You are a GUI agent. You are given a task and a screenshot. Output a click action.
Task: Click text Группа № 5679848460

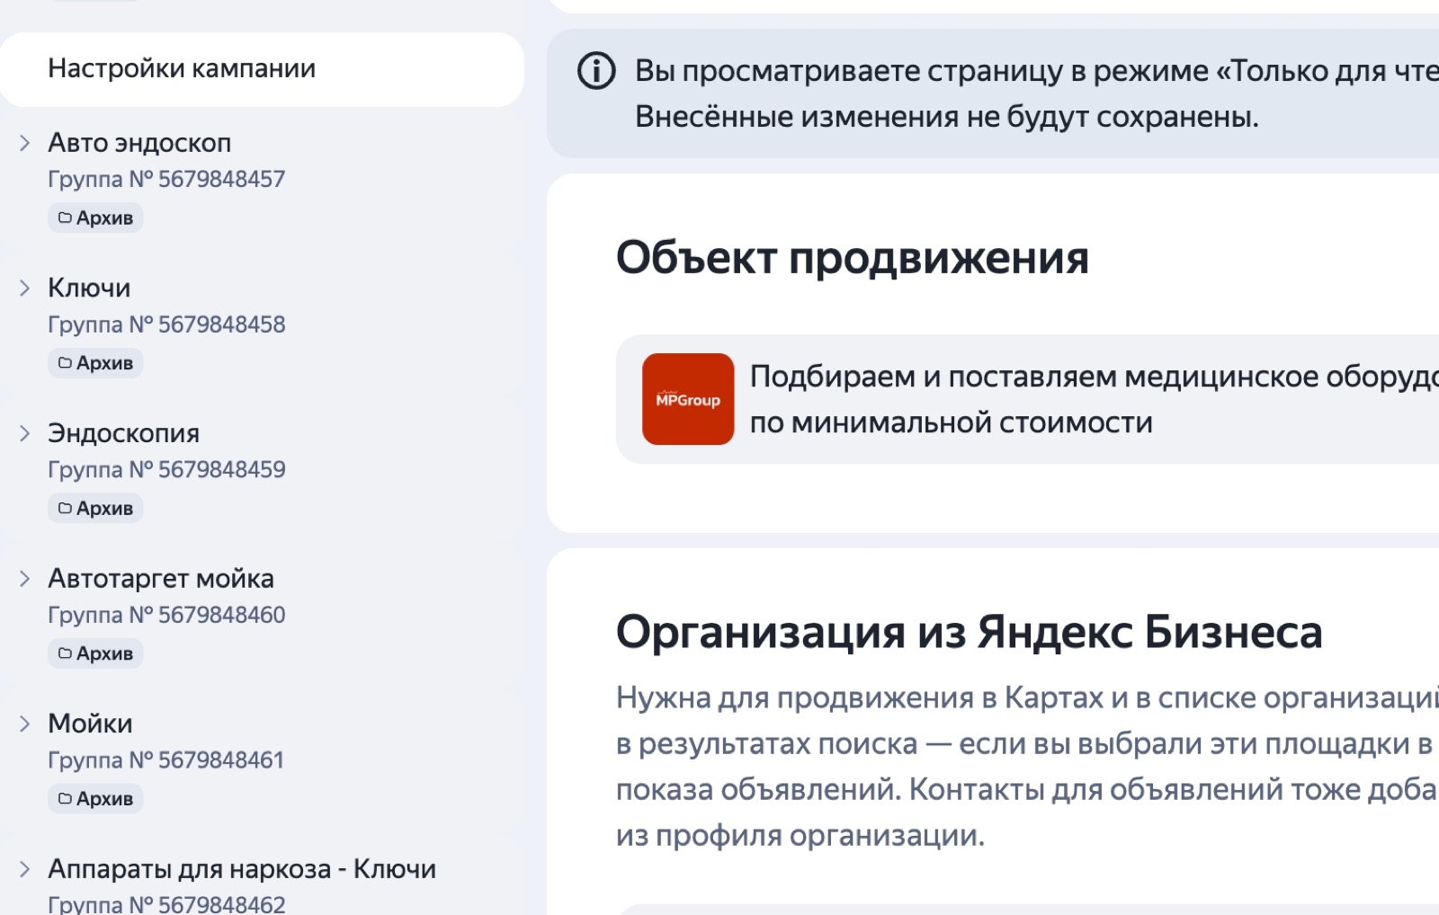(x=166, y=616)
